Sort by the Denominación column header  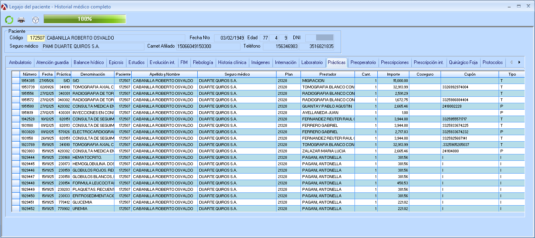pos(93,74)
